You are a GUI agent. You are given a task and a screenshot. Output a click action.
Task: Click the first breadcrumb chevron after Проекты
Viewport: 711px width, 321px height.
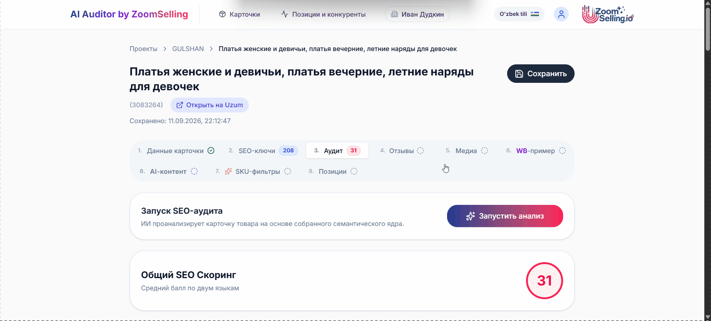point(165,49)
